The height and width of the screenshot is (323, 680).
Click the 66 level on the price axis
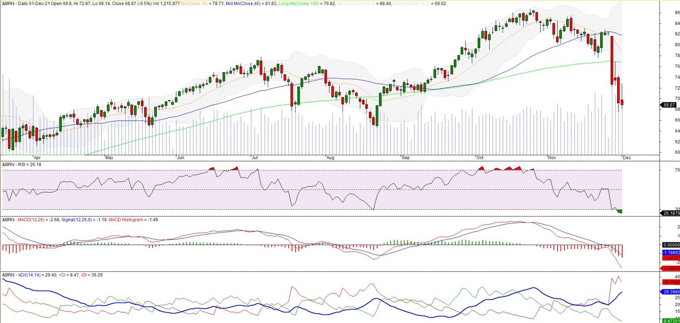pos(677,120)
